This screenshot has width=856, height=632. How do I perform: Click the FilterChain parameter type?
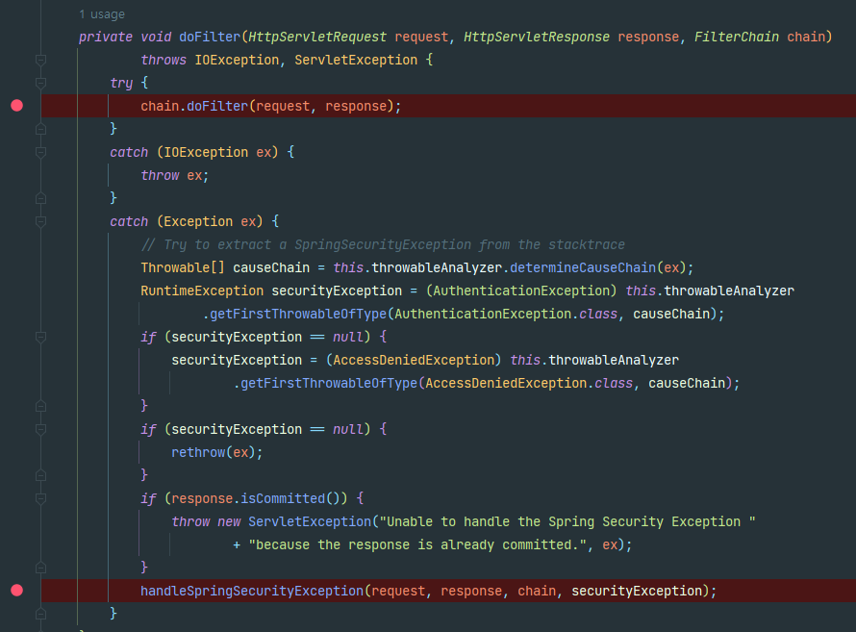point(737,37)
